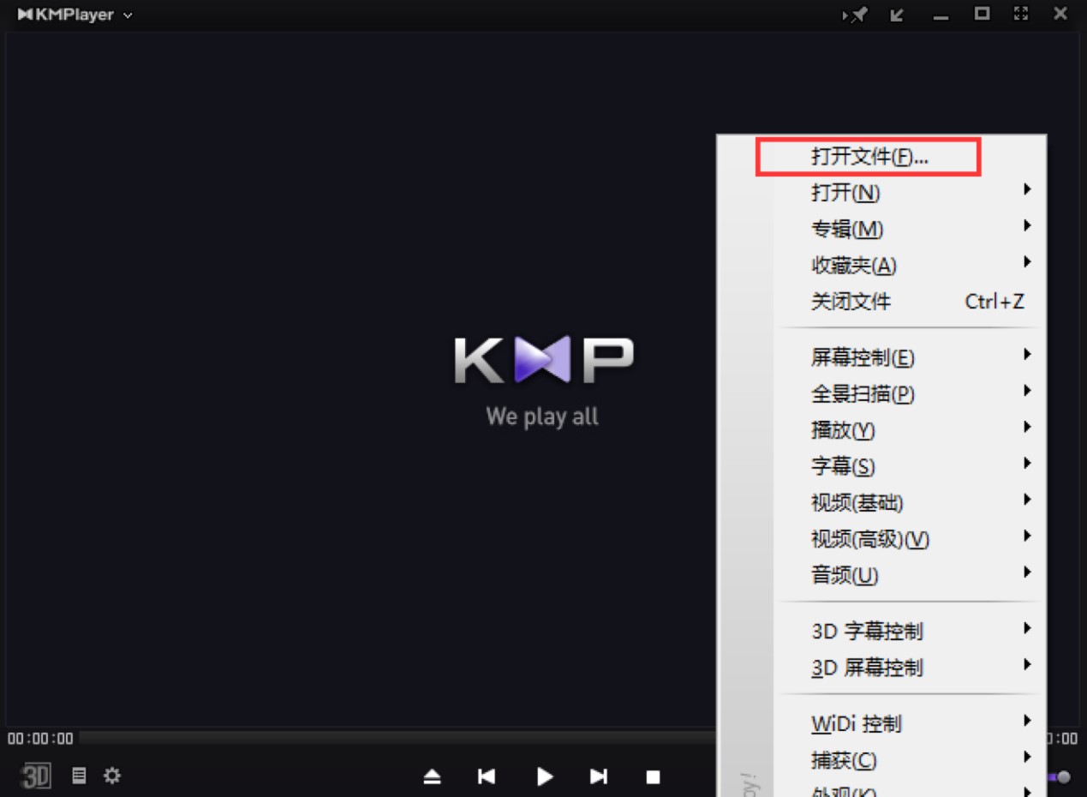Toggle full screen mode
Viewport: 1087px width, 797px height.
(x=1019, y=14)
